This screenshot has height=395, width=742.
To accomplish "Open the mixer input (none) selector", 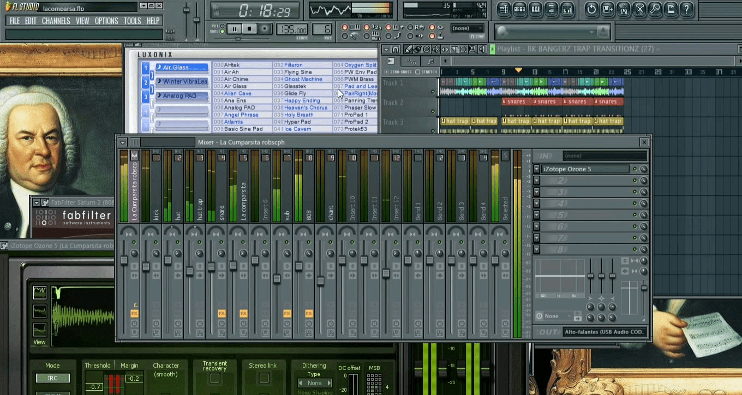I will (605, 156).
